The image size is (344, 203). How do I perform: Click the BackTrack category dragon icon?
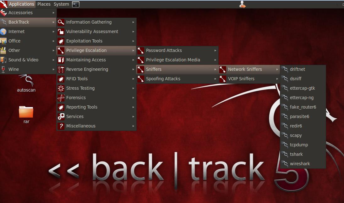(3, 22)
